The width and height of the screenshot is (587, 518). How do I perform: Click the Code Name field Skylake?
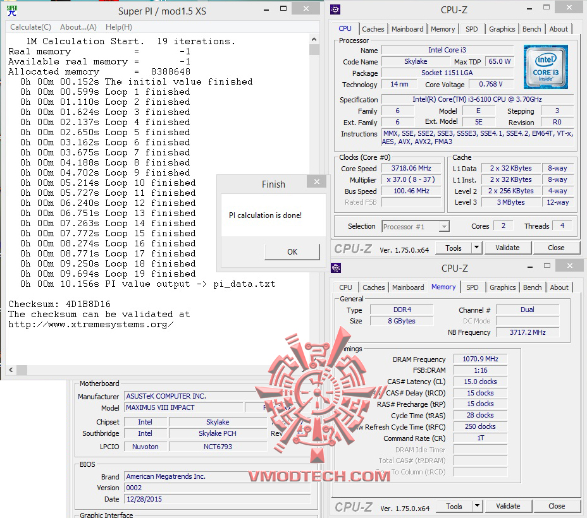pyautogui.click(x=416, y=61)
